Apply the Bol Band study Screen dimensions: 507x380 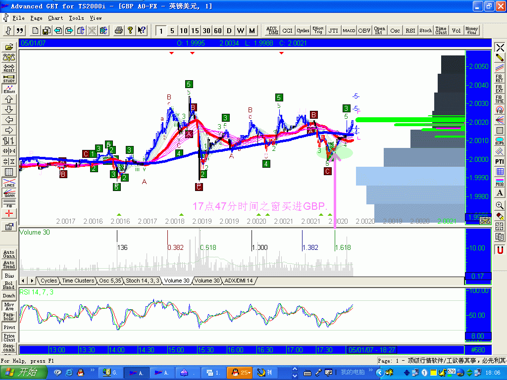pos(9,285)
